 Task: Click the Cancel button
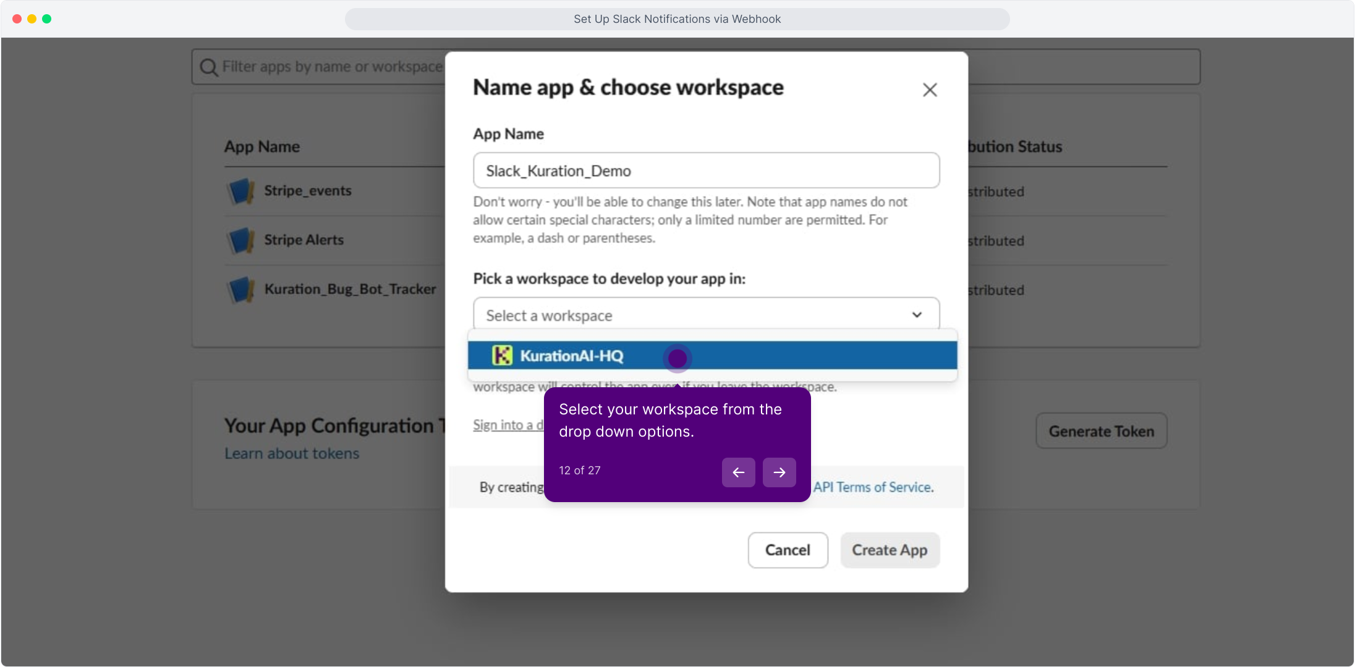click(x=788, y=550)
